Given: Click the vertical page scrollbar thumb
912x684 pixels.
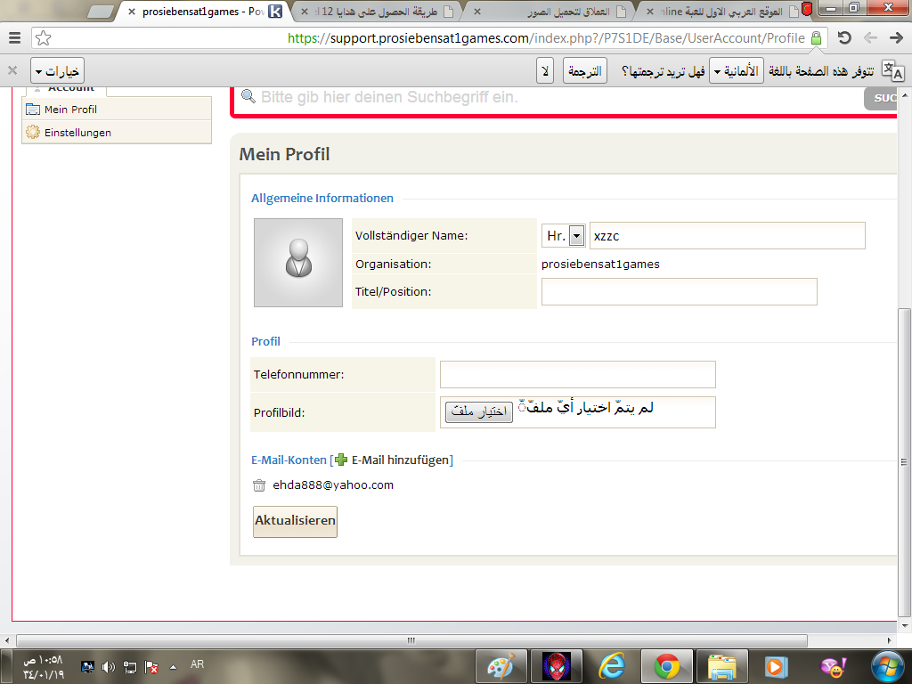Looking at the screenshot, I should (x=904, y=462).
